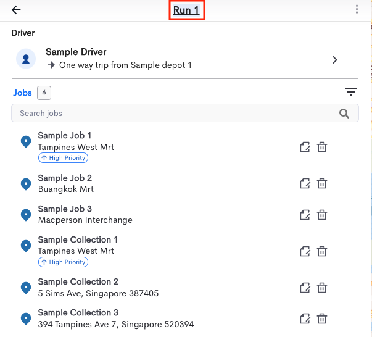Edit Sample Collection 2

(305, 288)
